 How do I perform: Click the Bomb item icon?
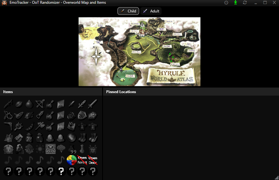[x=29, y=104]
